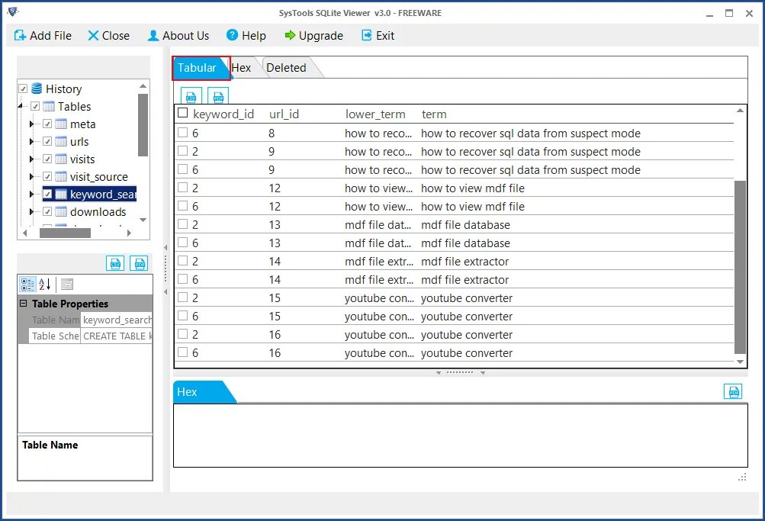
Task: Expand the visit_source tree node
Action: [32, 177]
